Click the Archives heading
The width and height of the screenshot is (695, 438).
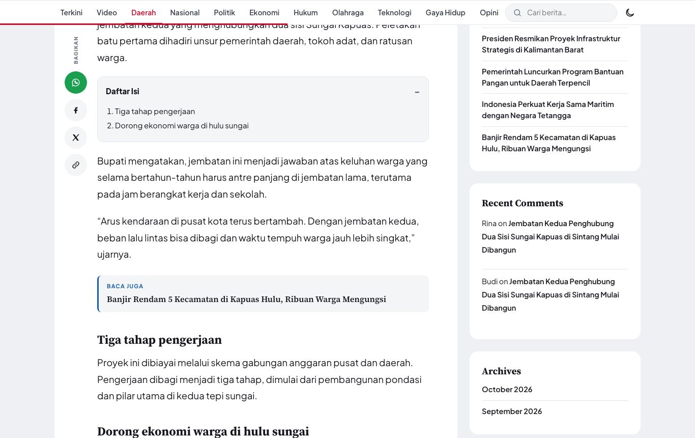click(501, 371)
